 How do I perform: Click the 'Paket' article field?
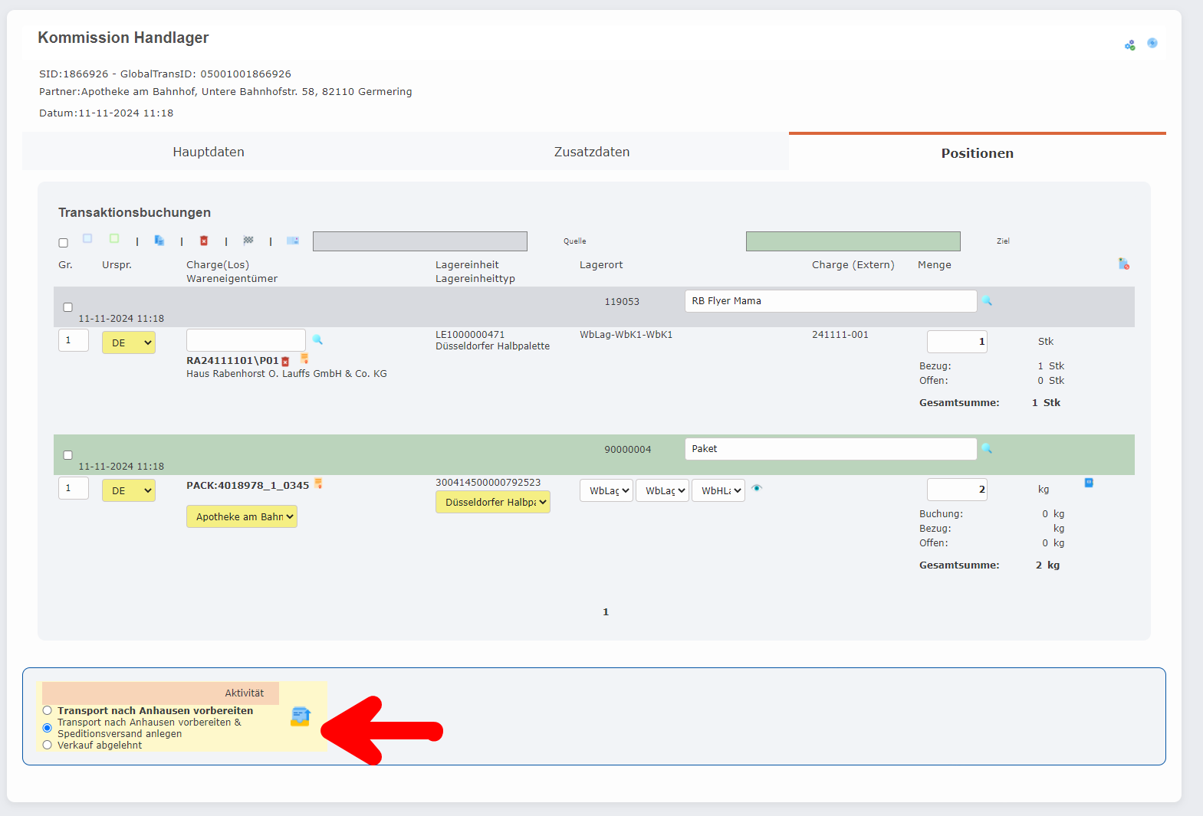[831, 449]
